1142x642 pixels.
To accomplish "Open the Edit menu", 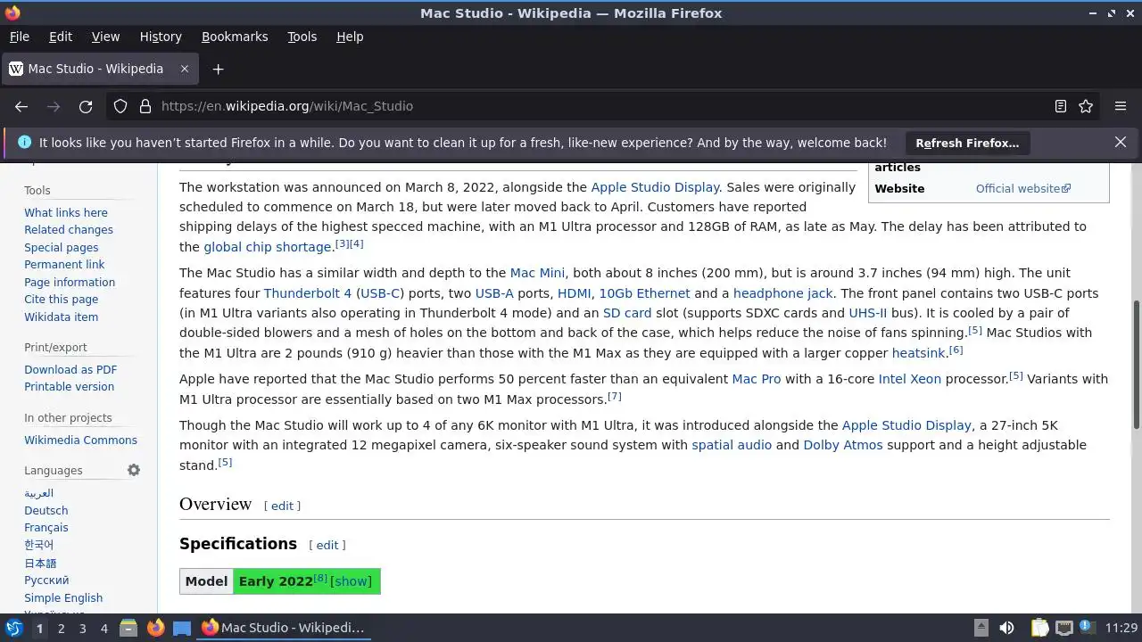I will [x=61, y=37].
